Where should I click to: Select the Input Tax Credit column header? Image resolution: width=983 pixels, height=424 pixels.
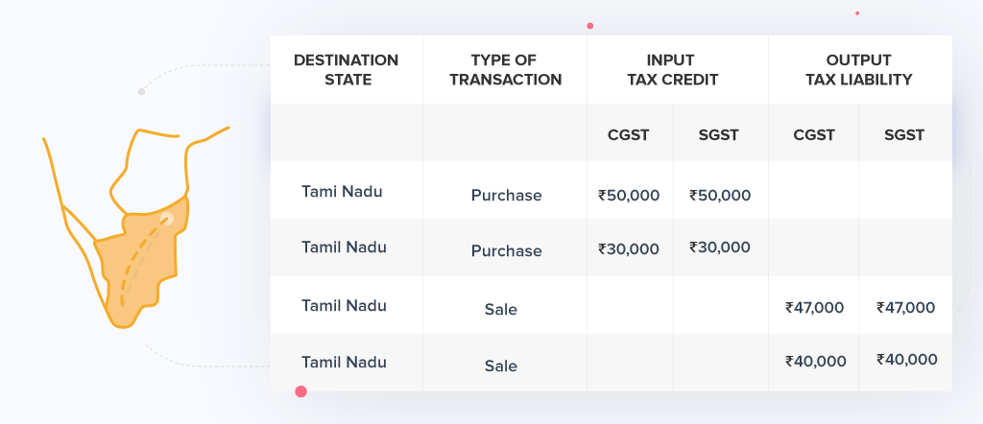(672, 70)
